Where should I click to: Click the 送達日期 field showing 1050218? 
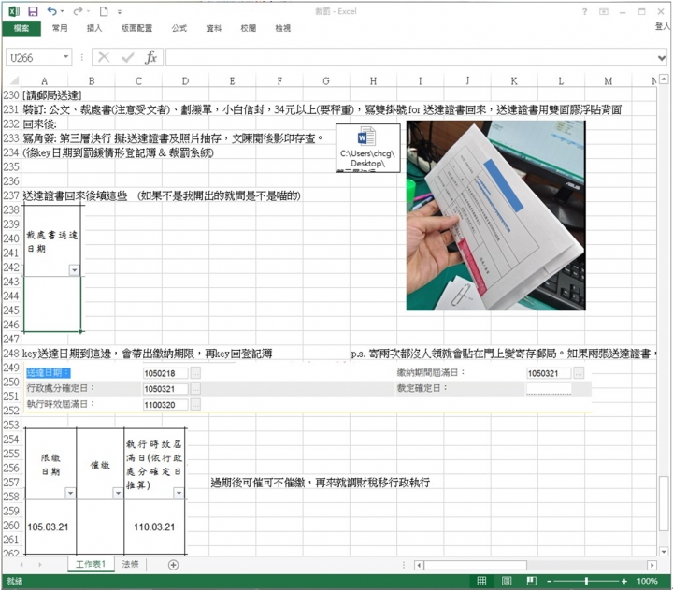pos(165,373)
